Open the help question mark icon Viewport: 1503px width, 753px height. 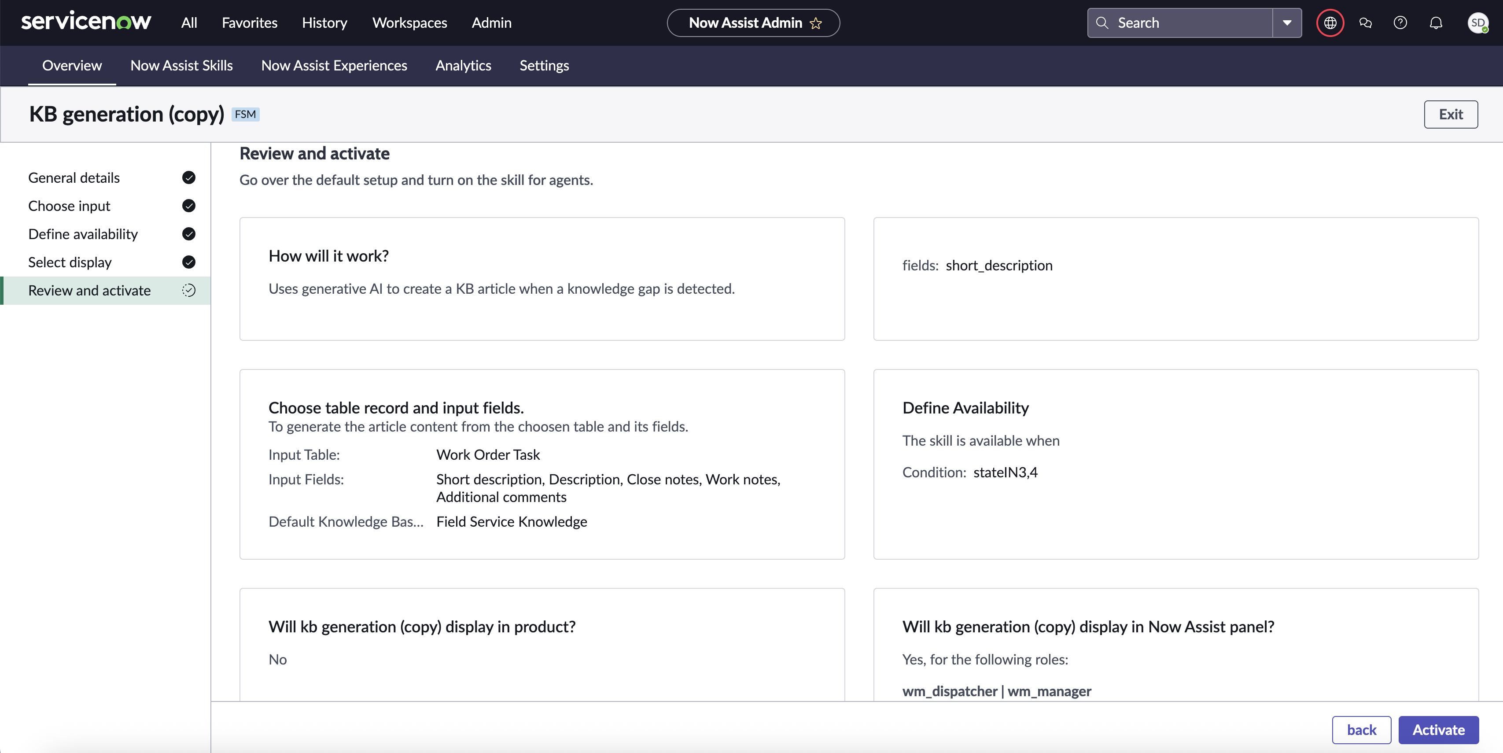(x=1400, y=23)
